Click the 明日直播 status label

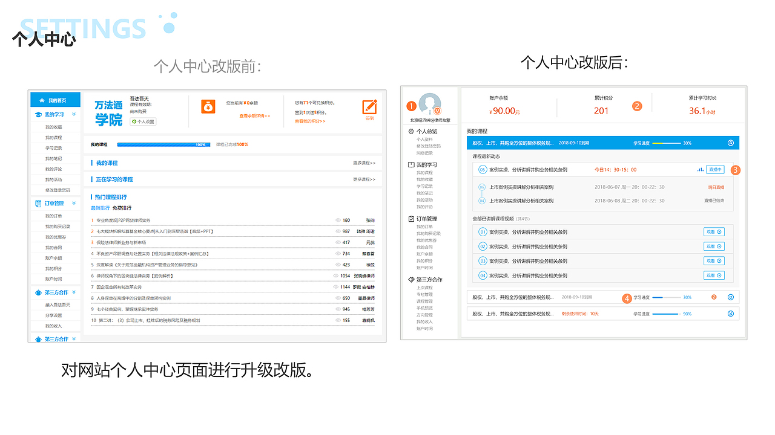tap(716, 187)
